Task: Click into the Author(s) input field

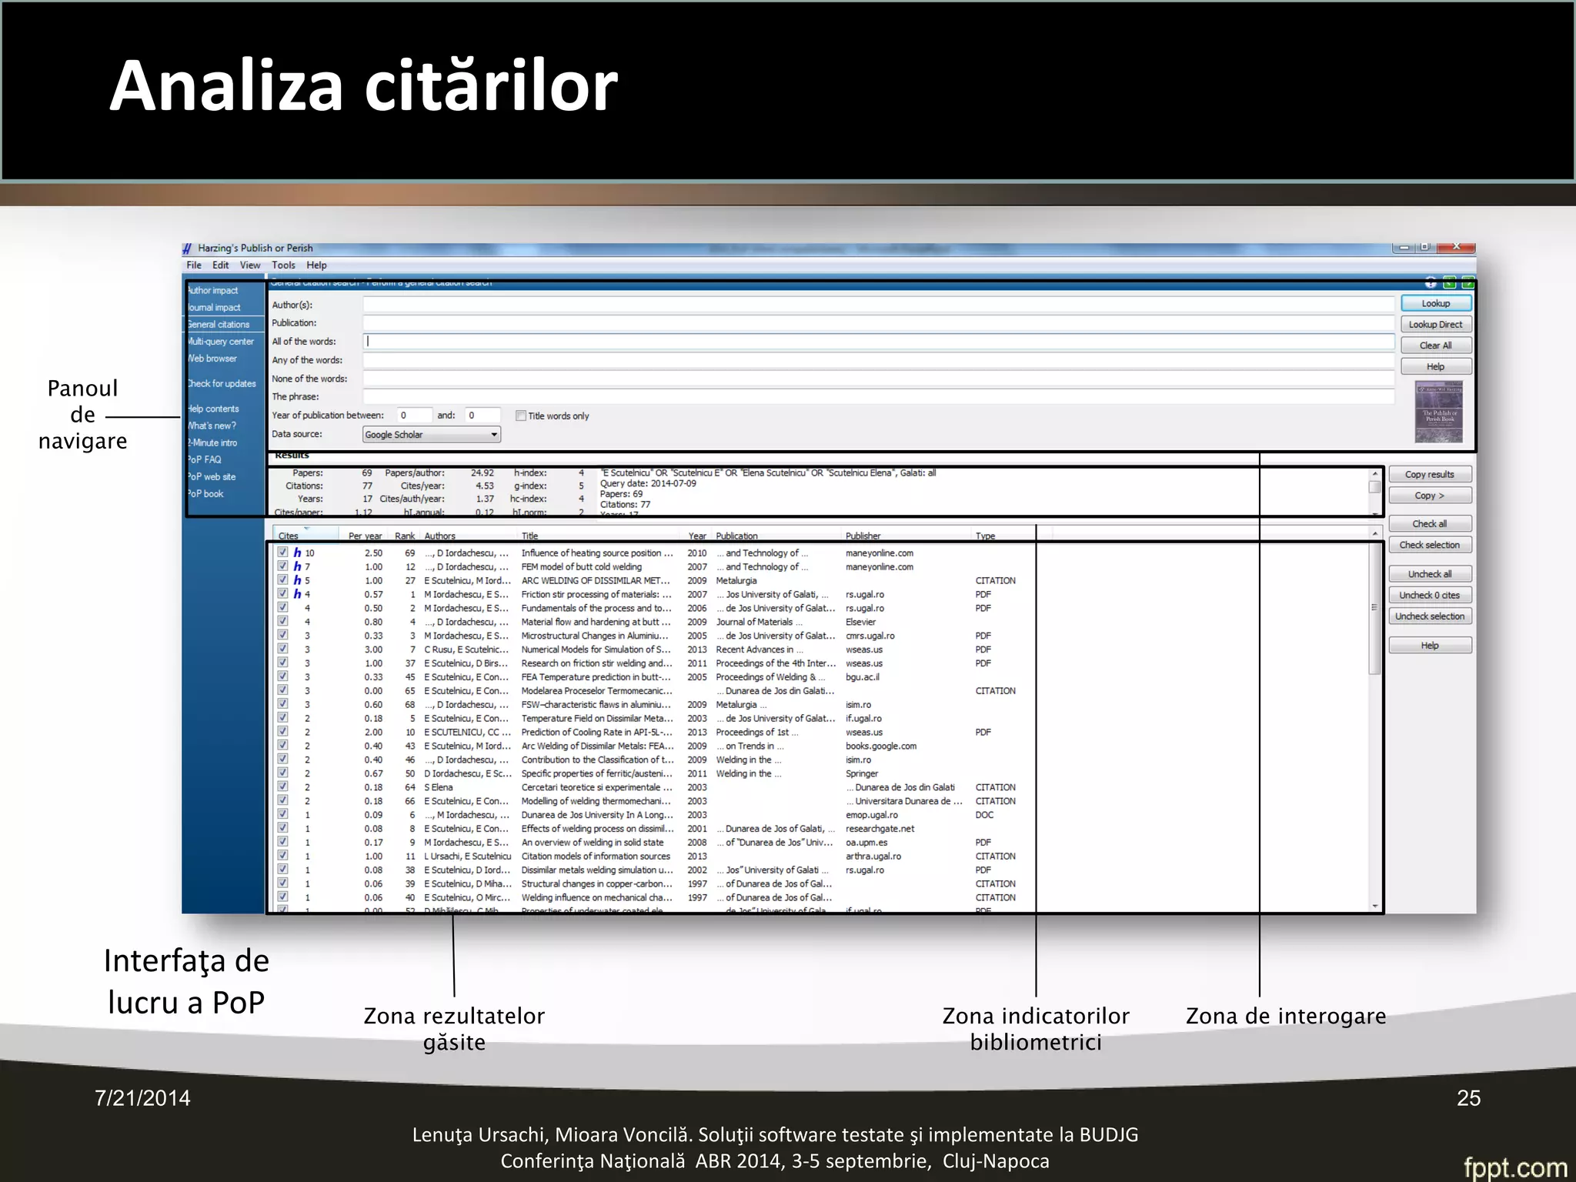Action: point(879,305)
